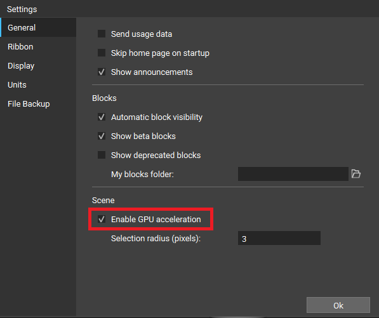Check Skip home page on startup
This screenshot has width=379, height=318.
click(x=102, y=53)
